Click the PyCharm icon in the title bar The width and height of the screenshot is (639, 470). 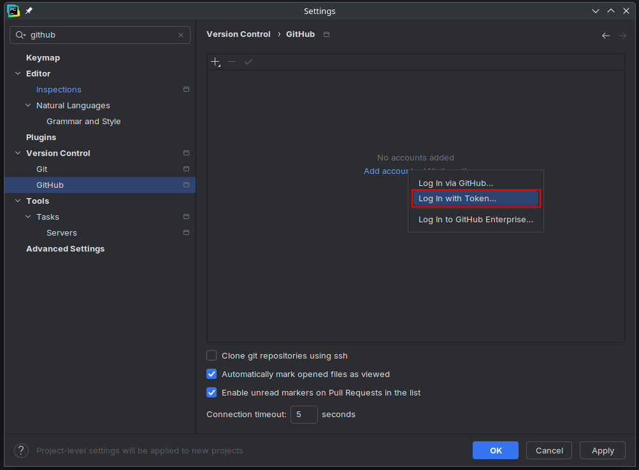tap(13, 10)
